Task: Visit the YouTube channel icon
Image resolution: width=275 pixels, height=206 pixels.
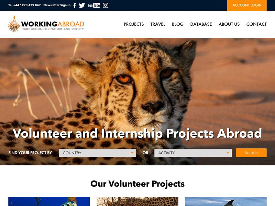Action: [x=94, y=5]
